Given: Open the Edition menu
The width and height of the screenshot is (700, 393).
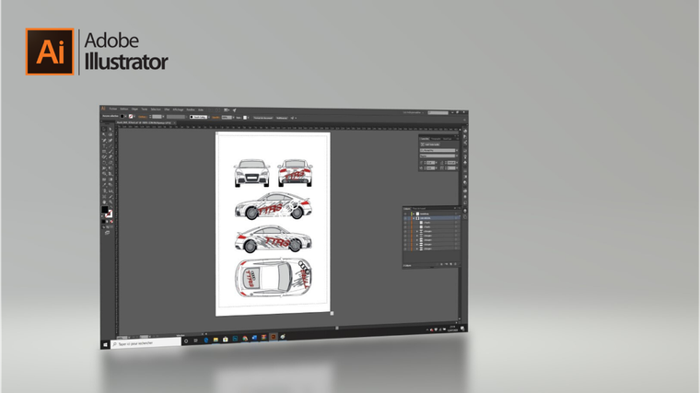Looking at the screenshot, I should [124, 110].
